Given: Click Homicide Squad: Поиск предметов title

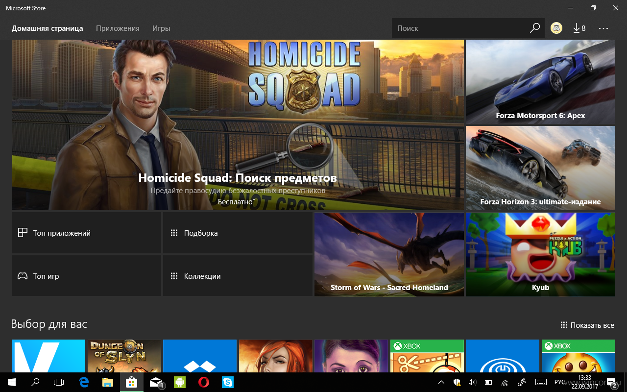Looking at the screenshot, I should (238, 178).
